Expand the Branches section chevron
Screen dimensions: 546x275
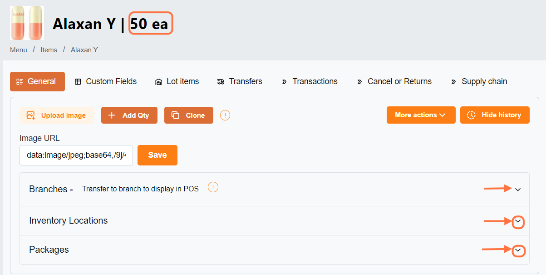[x=518, y=189]
